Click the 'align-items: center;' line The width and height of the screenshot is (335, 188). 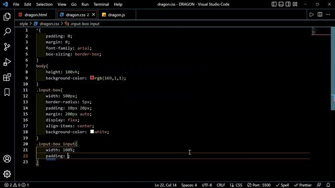tap(70, 126)
